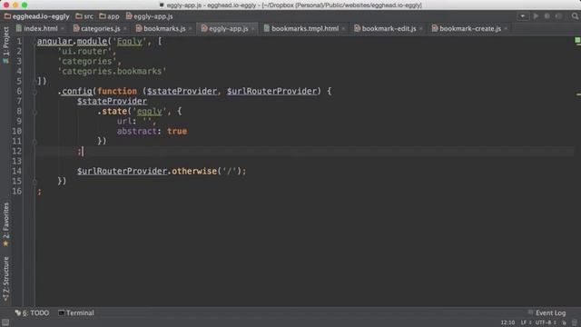This screenshot has width=581, height=327.
Task: Click app breadcrumb folder
Action: click(109, 16)
